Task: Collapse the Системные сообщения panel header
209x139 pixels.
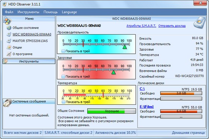Action: click(29, 101)
